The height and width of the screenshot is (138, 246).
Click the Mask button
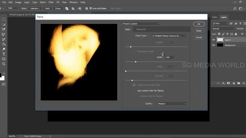48,8
